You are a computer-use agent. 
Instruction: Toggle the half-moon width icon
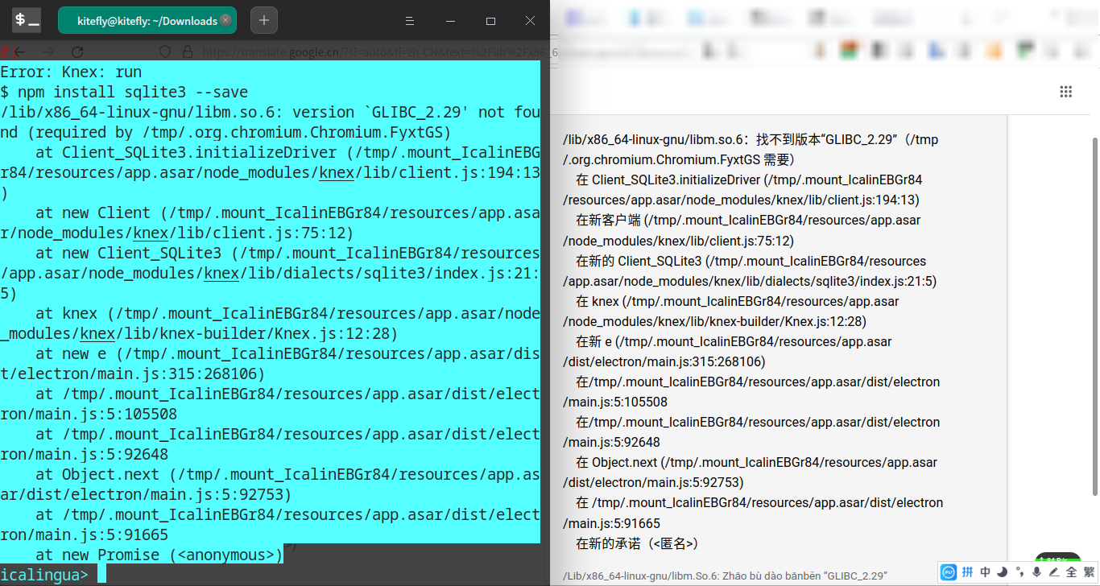point(1002,572)
